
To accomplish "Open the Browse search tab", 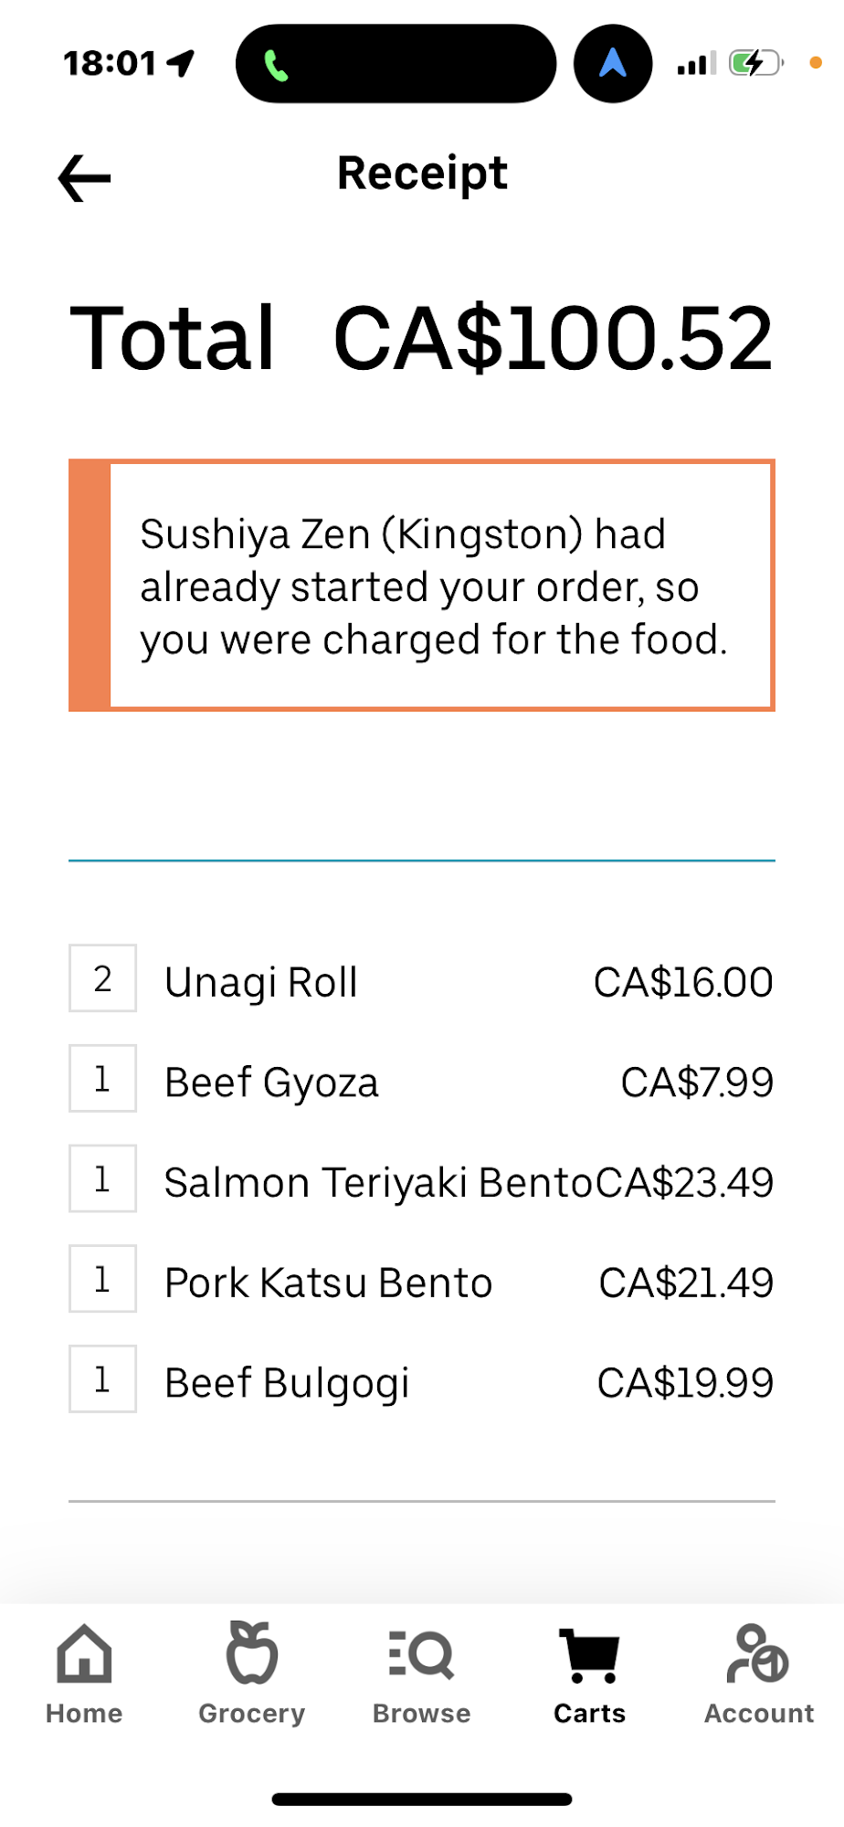I will click(x=421, y=1674).
